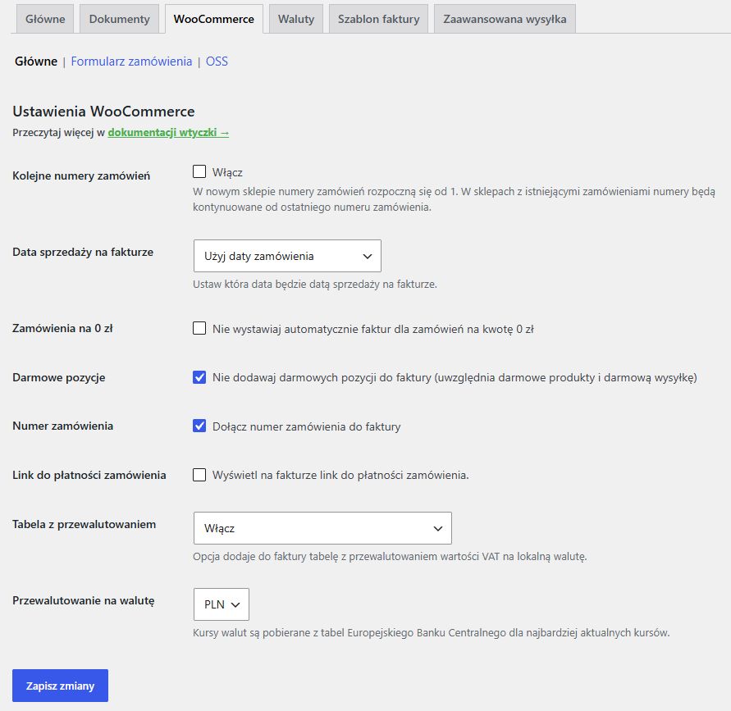Screen dimensions: 731x711
Task: Enable Kolejne numery zamówień checkbox
Action: [199, 171]
